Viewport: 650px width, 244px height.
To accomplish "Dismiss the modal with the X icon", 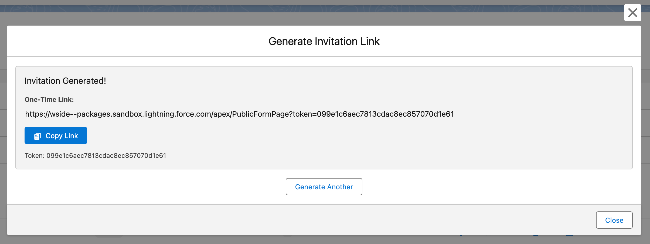I will (x=632, y=13).
